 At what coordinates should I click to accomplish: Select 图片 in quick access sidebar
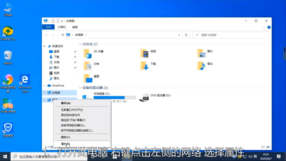[x=56, y=68]
